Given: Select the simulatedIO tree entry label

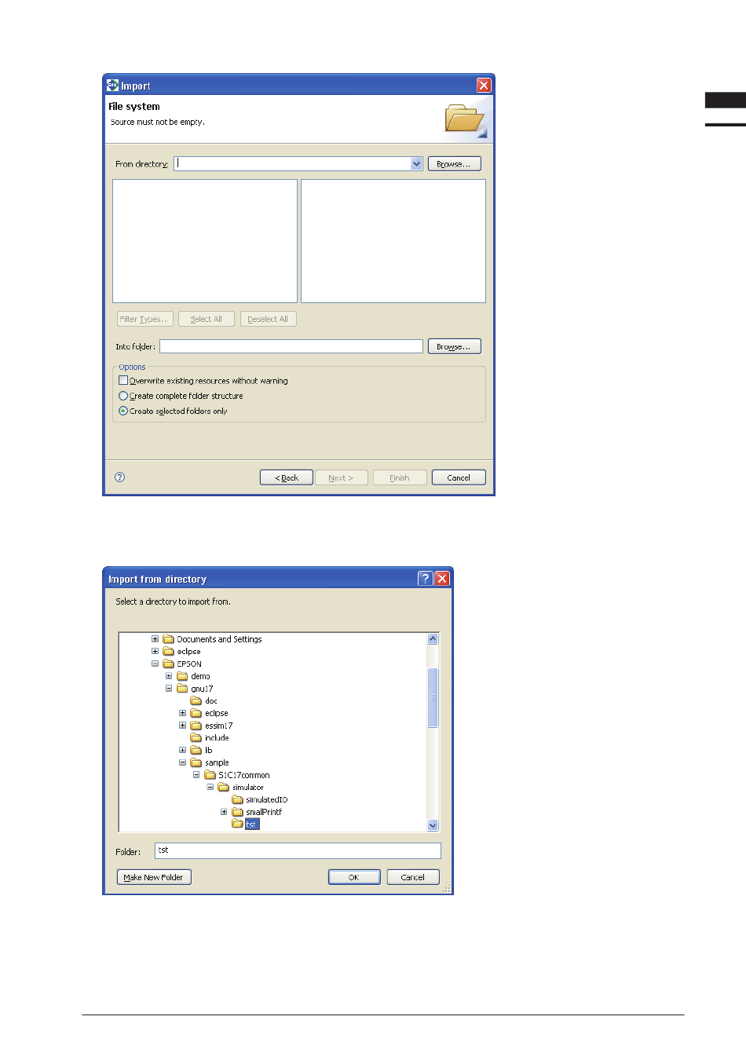Looking at the screenshot, I should [x=267, y=799].
